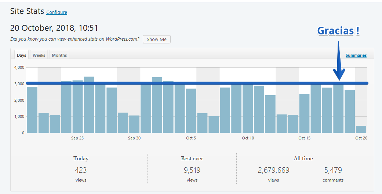Switch to the Months tab
Screen dimensions: 382x194
pos(59,55)
